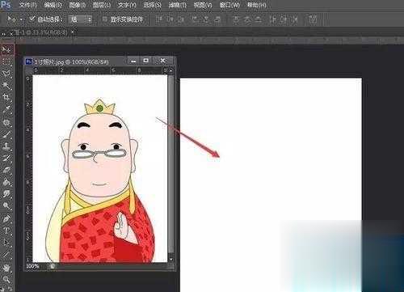The height and width of the screenshot is (292, 404).
Task: Open the 编辑(E) menu
Action: pyautogui.click(x=53, y=5)
